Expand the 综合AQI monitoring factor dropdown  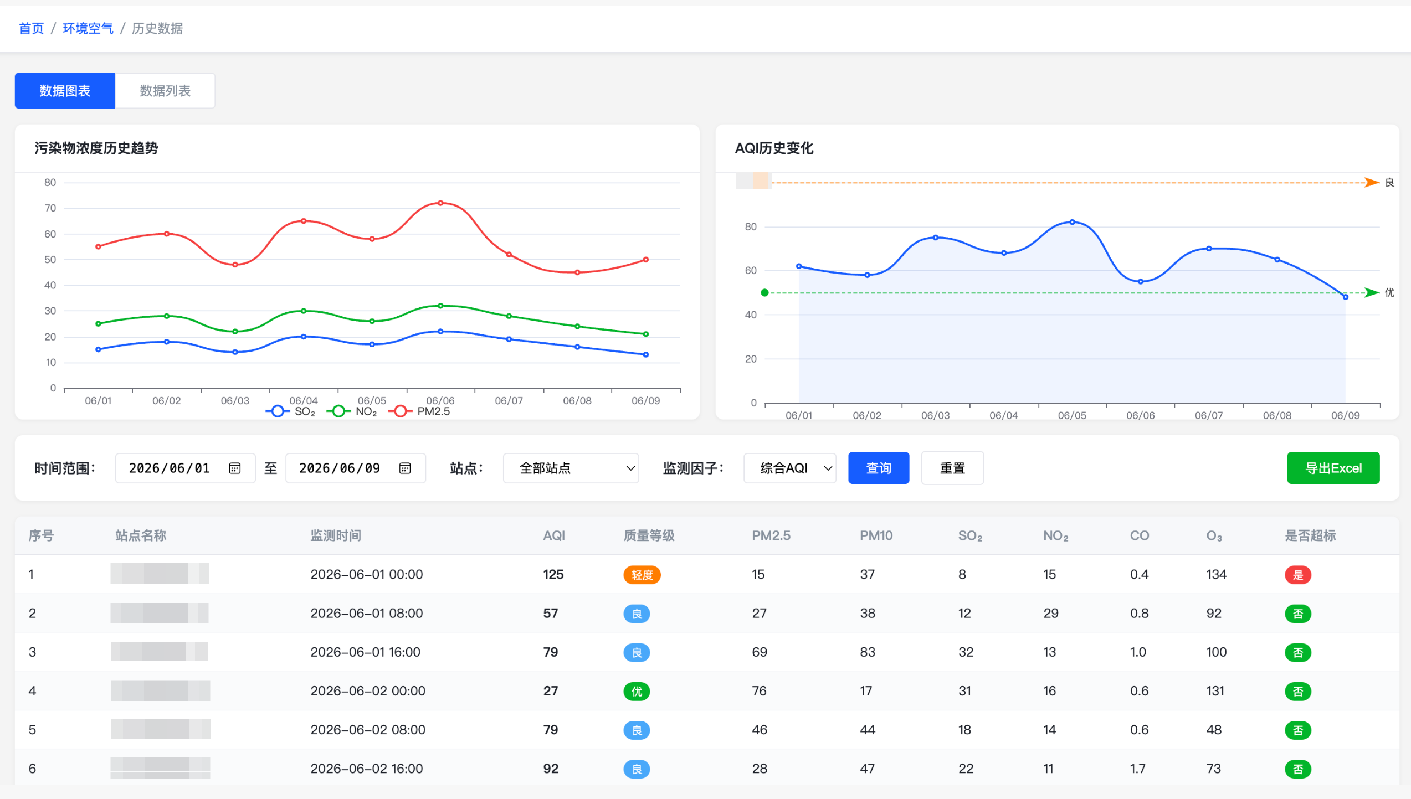point(789,468)
